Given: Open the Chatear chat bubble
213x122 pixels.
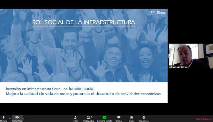Looking at the screenshot, I should point(119,117).
